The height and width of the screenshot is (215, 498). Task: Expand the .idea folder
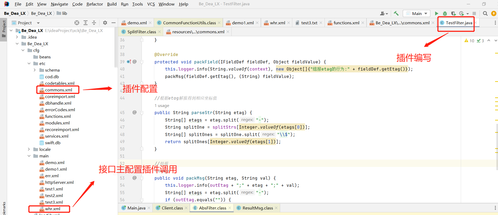(17, 37)
